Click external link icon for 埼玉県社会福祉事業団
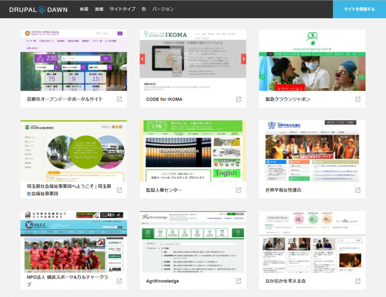 pyautogui.click(x=119, y=190)
